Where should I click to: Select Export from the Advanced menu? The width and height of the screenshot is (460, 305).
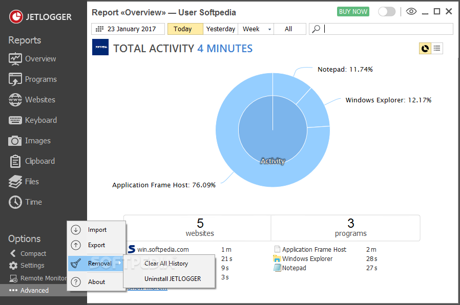pos(96,245)
